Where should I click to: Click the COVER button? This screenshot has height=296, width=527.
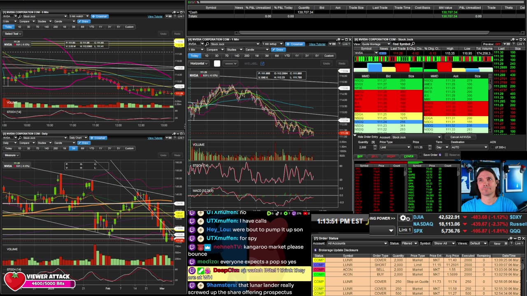pyautogui.click(x=408, y=156)
